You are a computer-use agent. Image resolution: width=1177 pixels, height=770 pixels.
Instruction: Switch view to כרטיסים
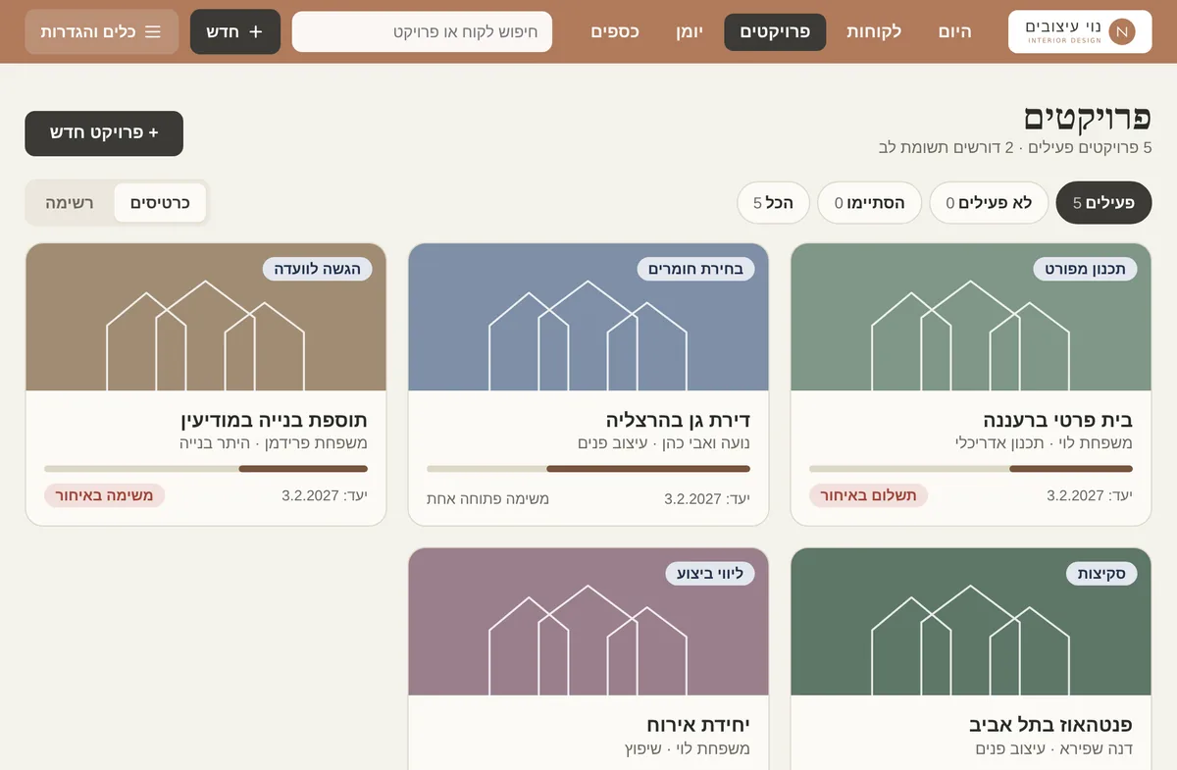click(160, 203)
